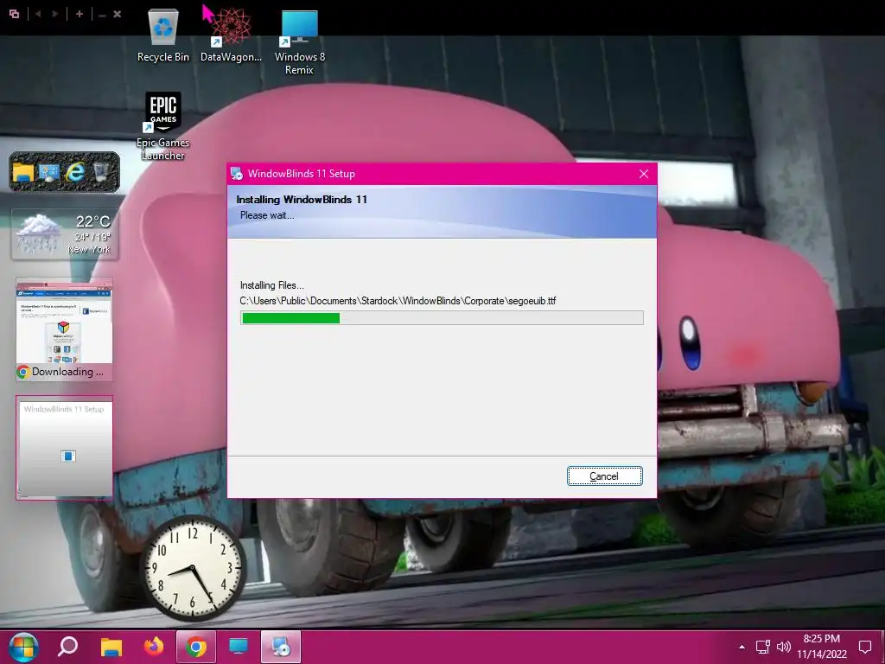Click the back arrow in the top toolbar

(38, 14)
